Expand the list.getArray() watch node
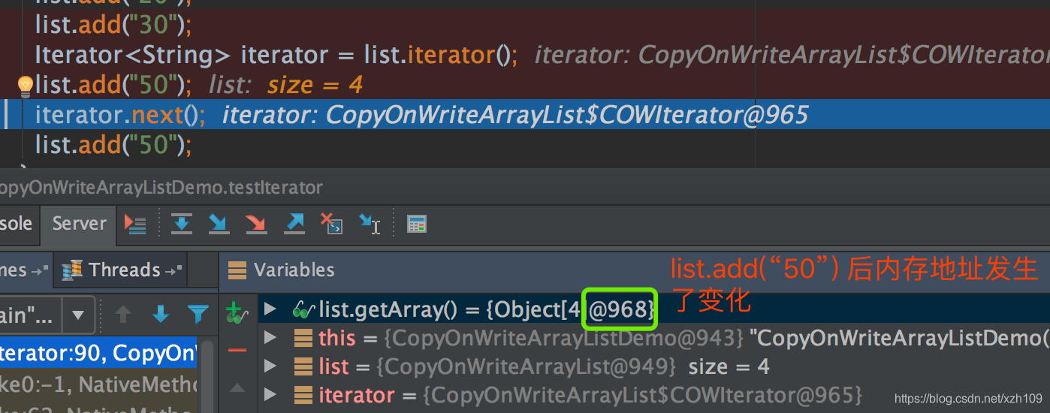1050x413 pixels. (x=270, y=309)
